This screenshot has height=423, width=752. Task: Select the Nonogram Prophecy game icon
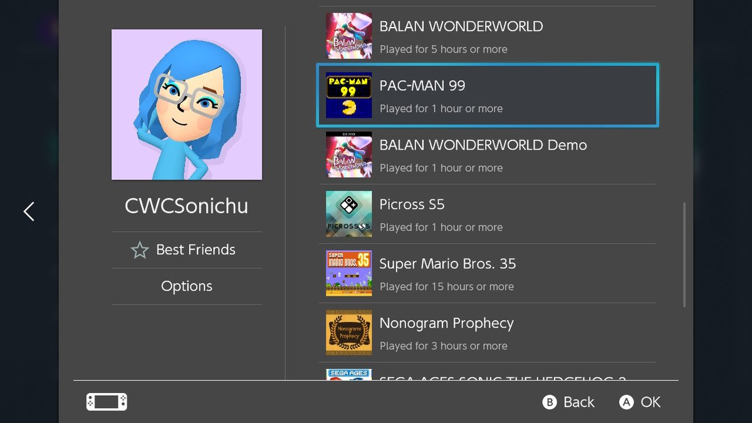[x=348, y=333]
